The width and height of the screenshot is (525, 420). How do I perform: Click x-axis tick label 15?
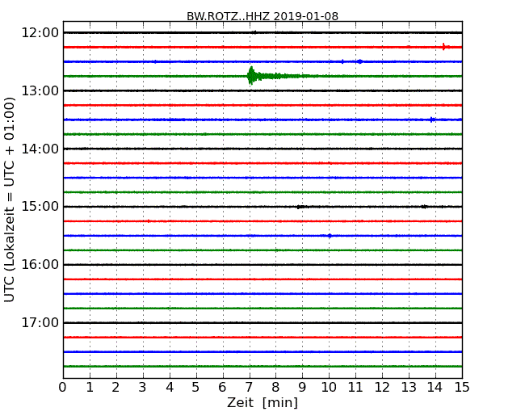[x=462, y=388]
